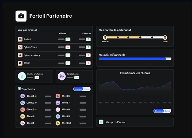The height and width of the screenshot is (138, 192).
Task: Open Client 10 avatar in the list
Action: (58, 123)
